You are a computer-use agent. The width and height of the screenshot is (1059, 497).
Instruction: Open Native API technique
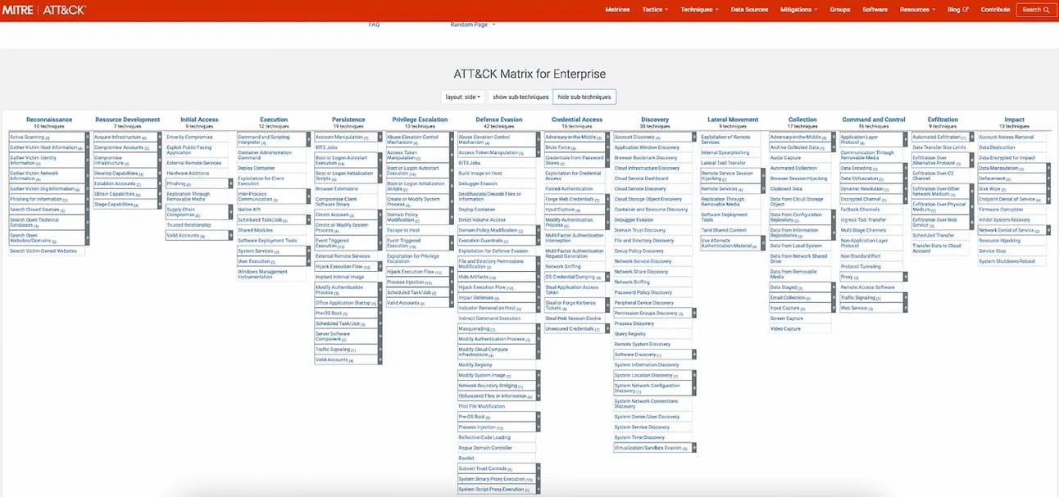pyautogui.click(x=249, y=210)
